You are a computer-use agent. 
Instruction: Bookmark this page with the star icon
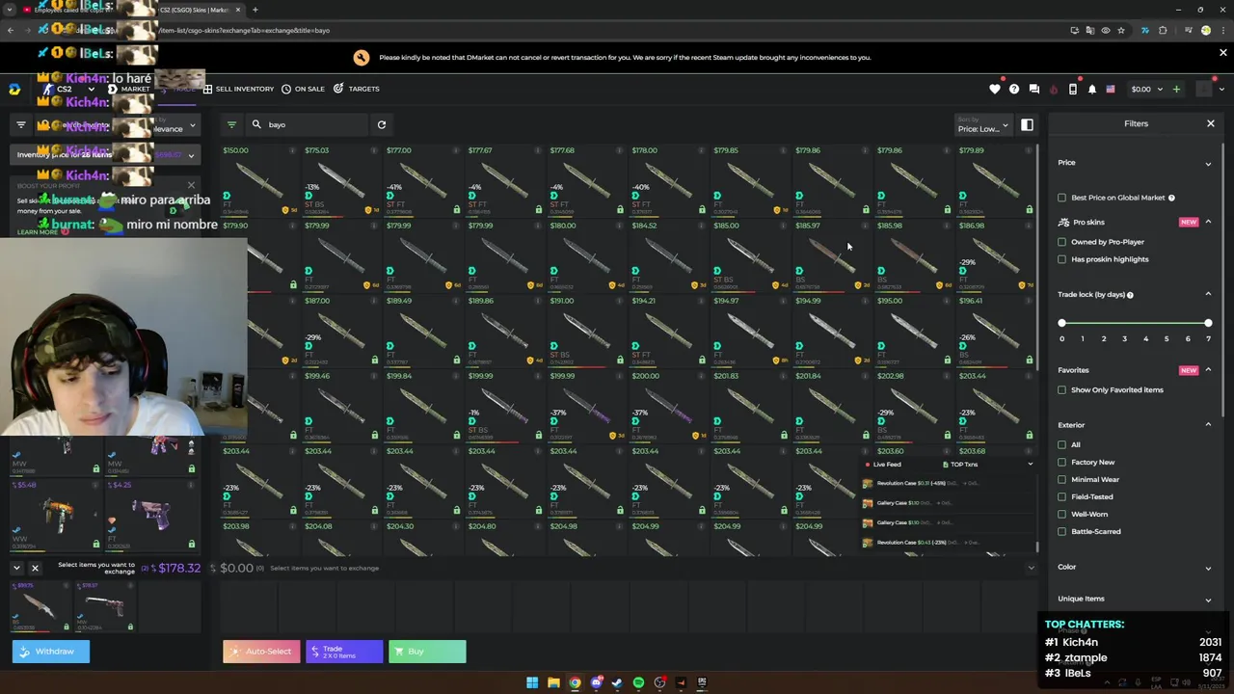pos(1120,30)
